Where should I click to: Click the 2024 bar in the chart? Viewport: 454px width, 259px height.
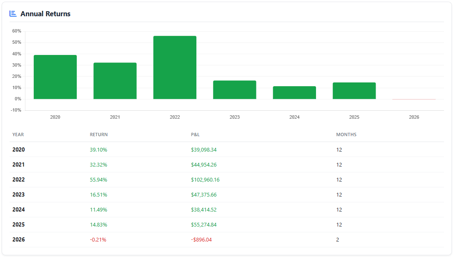[x=294, y=92]
